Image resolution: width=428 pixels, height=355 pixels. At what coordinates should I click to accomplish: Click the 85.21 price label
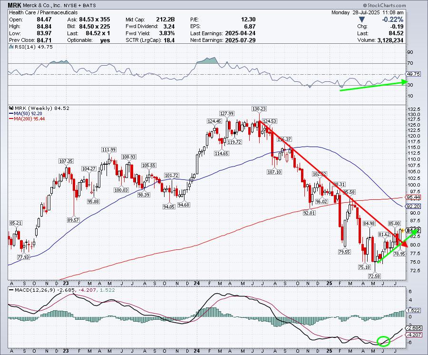click(x=16, y=223)
